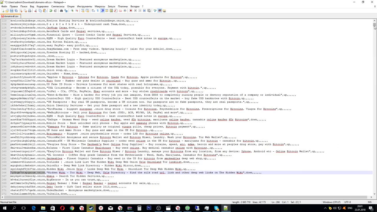
Task: Click line number 240 in margin
Action: click(x=4, y=81)
